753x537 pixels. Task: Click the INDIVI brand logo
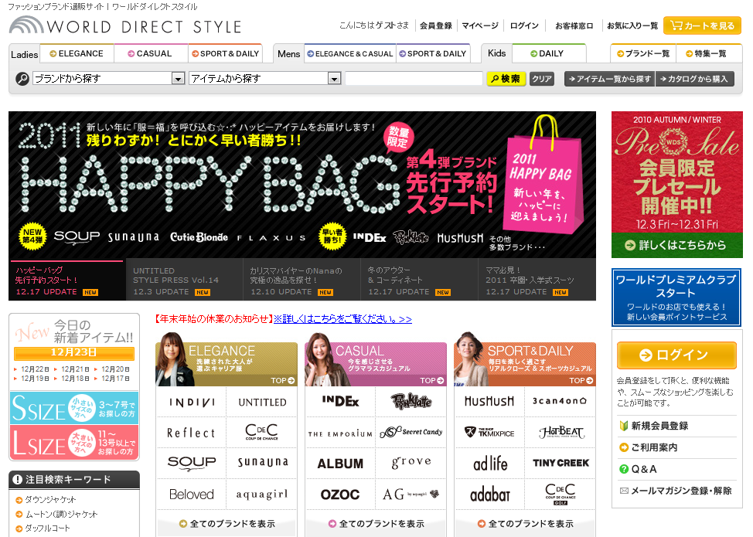190,401
